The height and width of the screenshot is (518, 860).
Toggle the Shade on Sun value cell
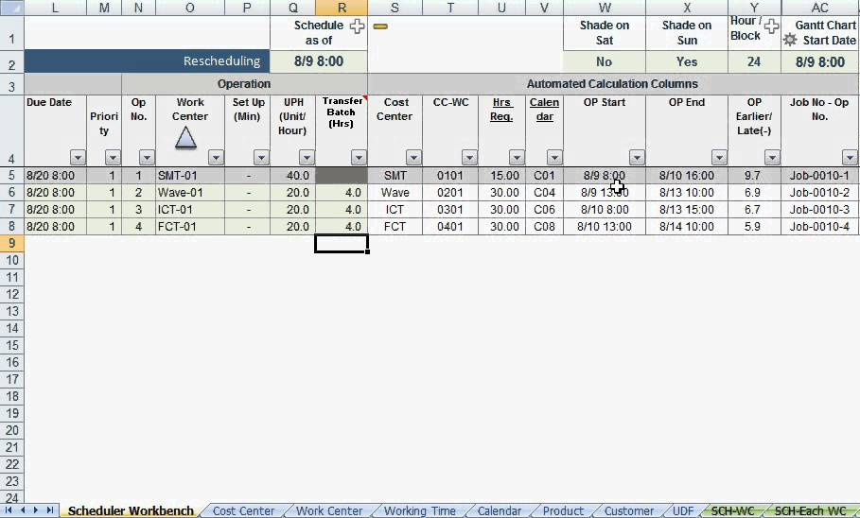(x=687, y=61)
